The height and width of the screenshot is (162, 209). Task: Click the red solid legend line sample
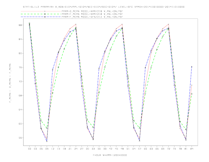point(41,11)
